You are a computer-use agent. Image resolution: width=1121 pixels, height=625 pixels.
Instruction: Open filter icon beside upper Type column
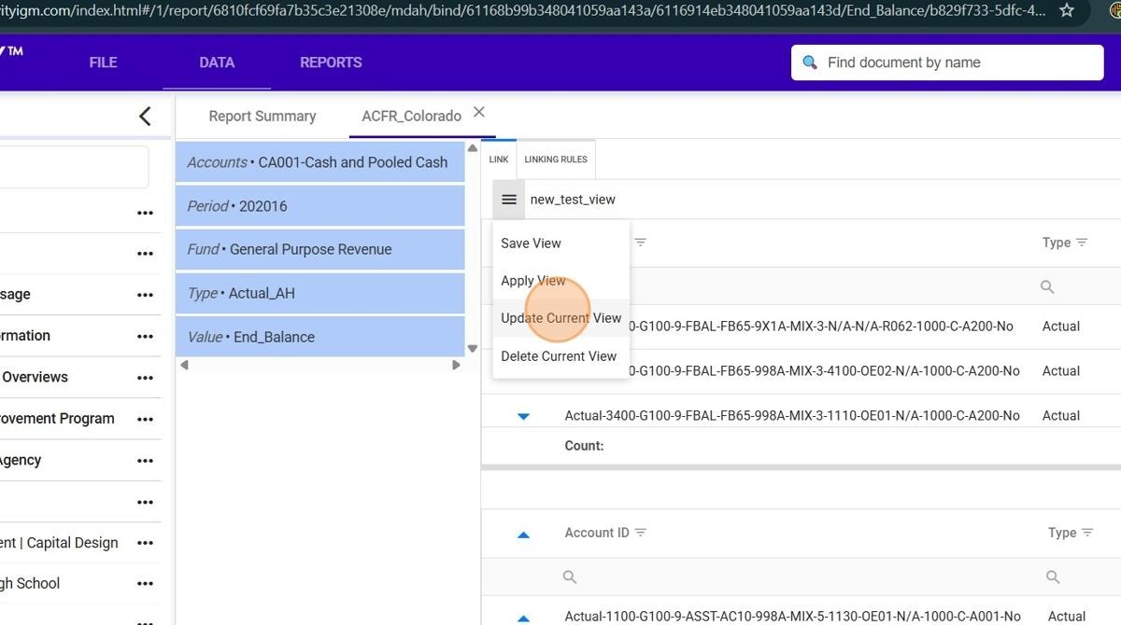(x=1082, y=243)
